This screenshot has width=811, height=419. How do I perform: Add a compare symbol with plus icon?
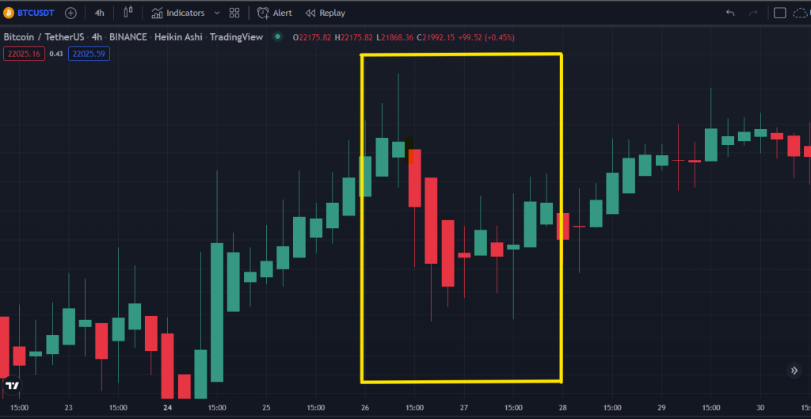tap(70, 13)
